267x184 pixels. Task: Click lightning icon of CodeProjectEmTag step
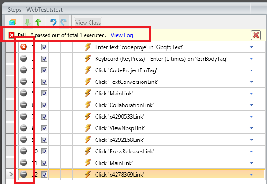click(88, 70)
